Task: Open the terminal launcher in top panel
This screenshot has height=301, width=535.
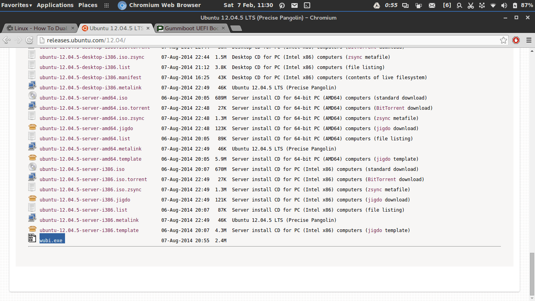Action: (x=307, y=5)
